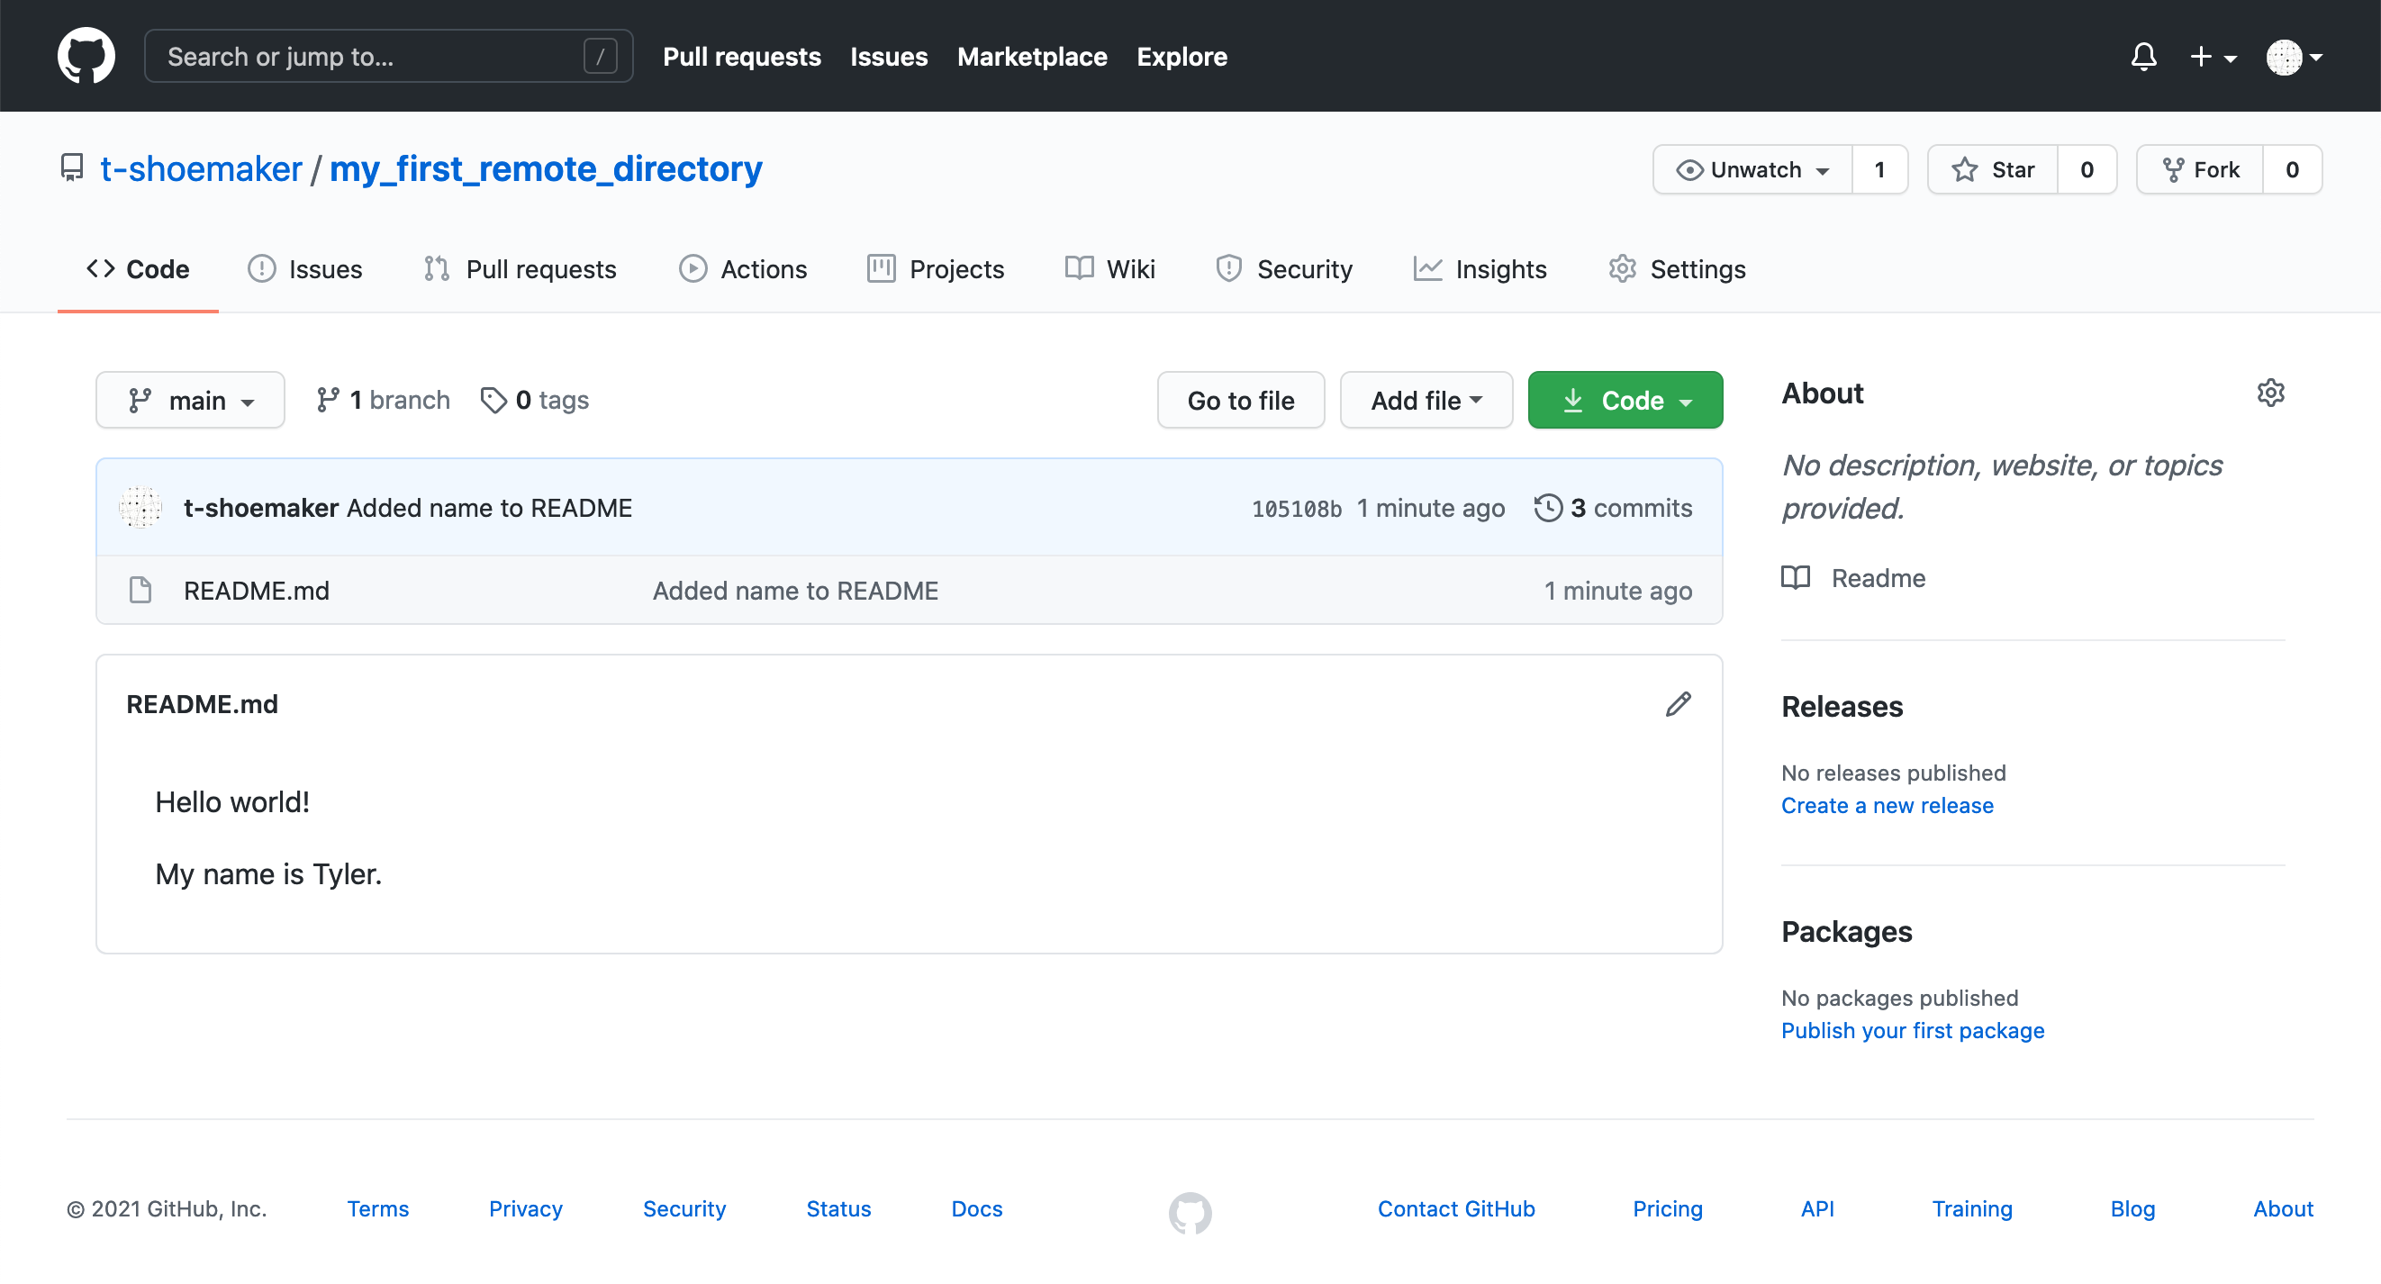Open API footer link
2381x1284 pixels.
pyautogui.click(x=1816, y=1208)
